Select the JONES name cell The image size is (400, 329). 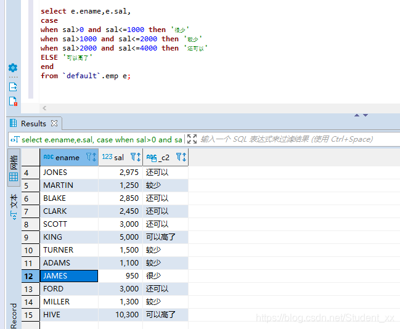coord(69,173)
